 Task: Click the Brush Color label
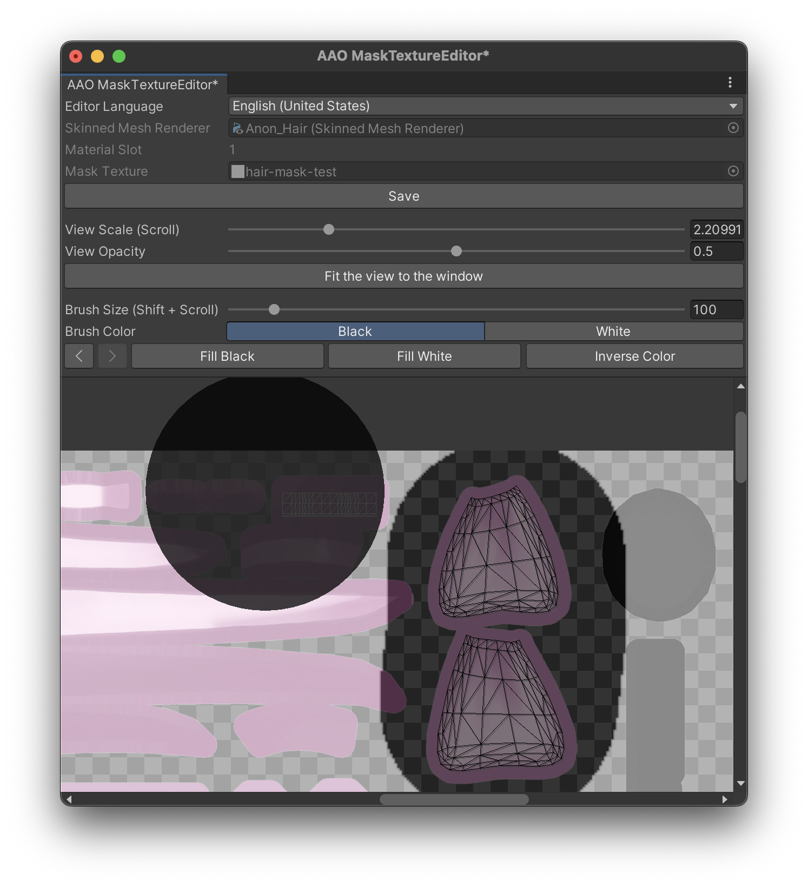click(100, 332)
